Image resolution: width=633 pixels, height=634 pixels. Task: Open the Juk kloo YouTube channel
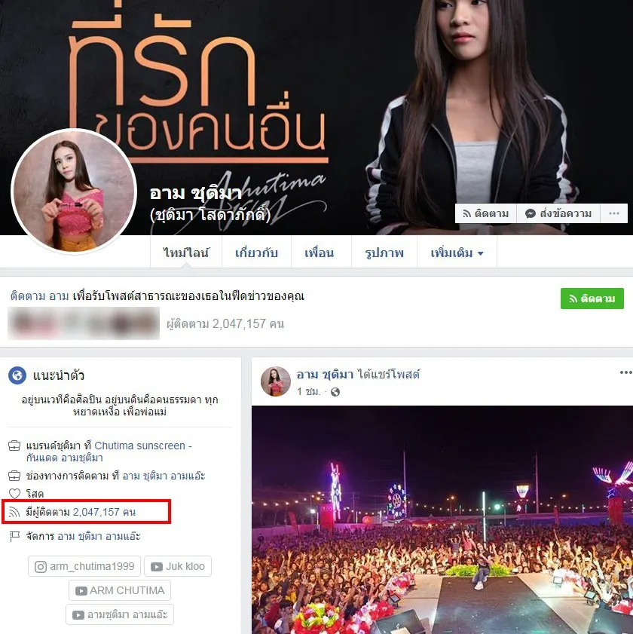178,566
